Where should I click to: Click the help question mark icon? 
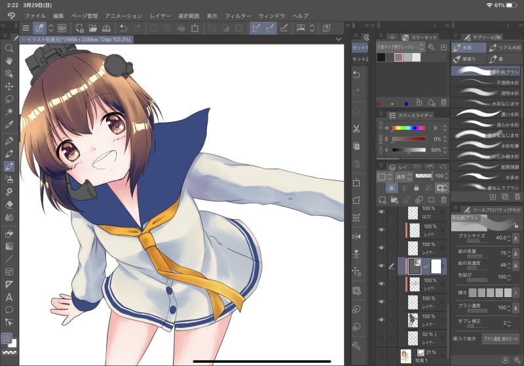(x=326, y=28)
